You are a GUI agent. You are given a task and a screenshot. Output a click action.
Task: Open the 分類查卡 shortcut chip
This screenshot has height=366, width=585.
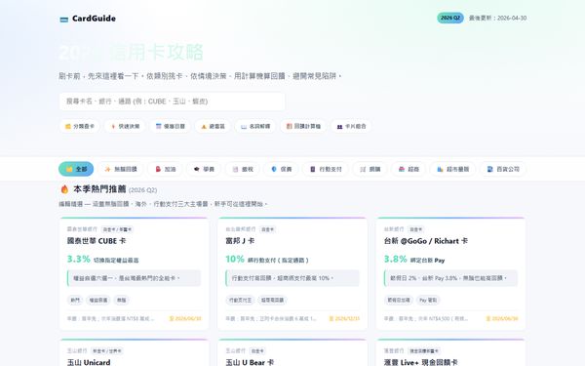pyautogui.click(x=80, y=126)
